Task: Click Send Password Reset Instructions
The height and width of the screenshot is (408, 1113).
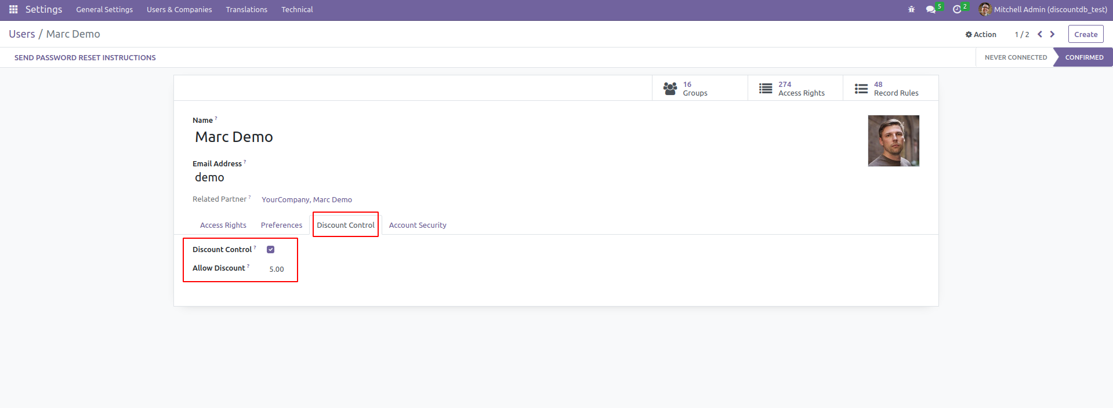Action: click(85, 57)
